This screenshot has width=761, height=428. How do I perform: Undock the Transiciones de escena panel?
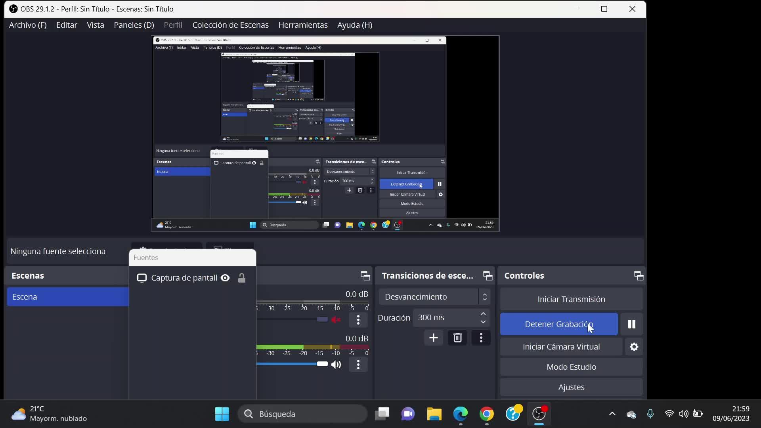click(x=488, y=276)
